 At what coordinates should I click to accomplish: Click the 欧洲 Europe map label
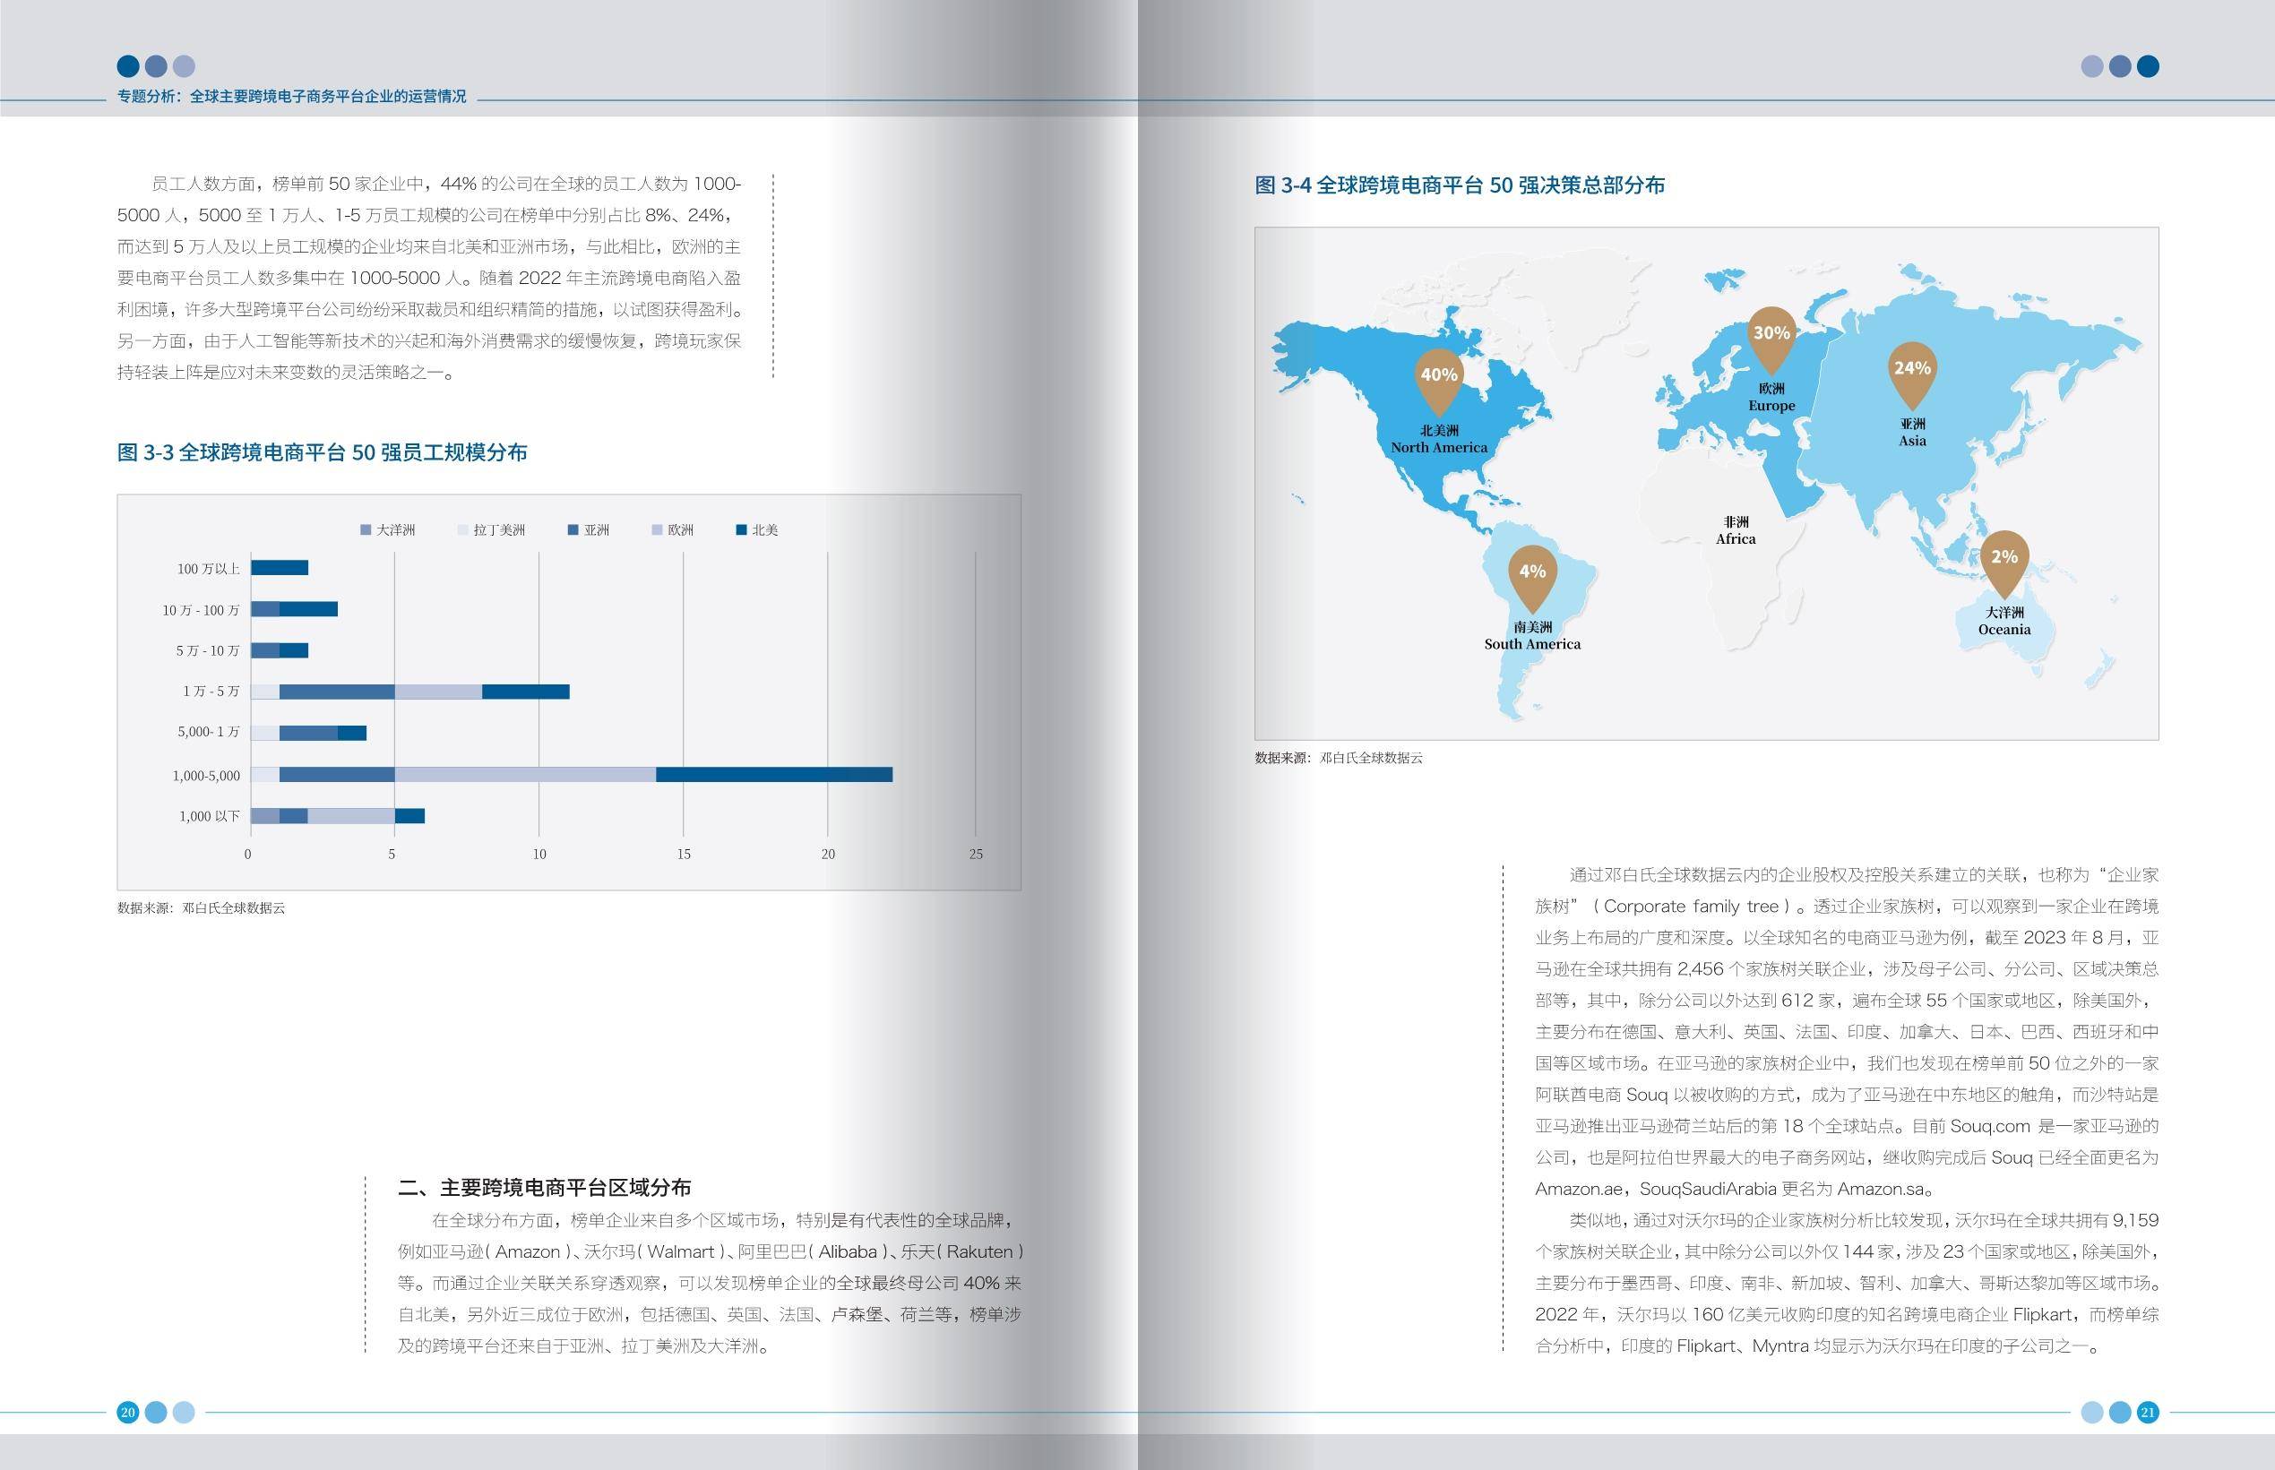[1772, 397]
